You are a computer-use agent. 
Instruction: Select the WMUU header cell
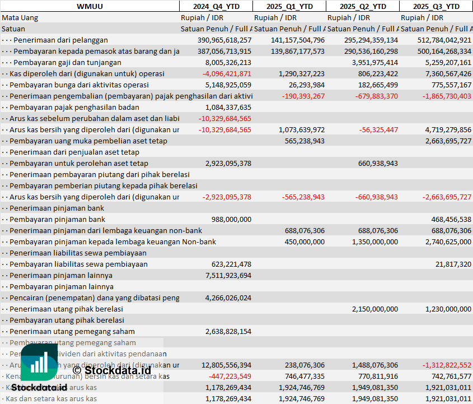point(90,6)
